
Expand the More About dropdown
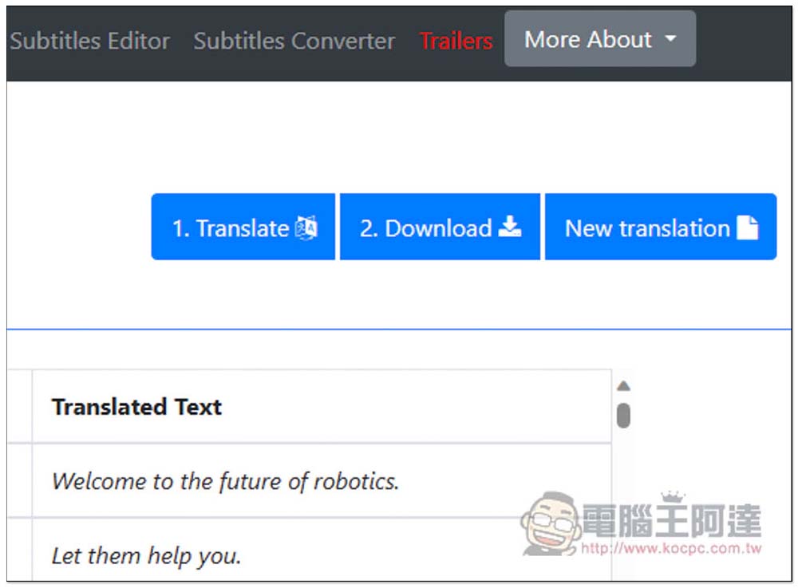tap(589, 39)
